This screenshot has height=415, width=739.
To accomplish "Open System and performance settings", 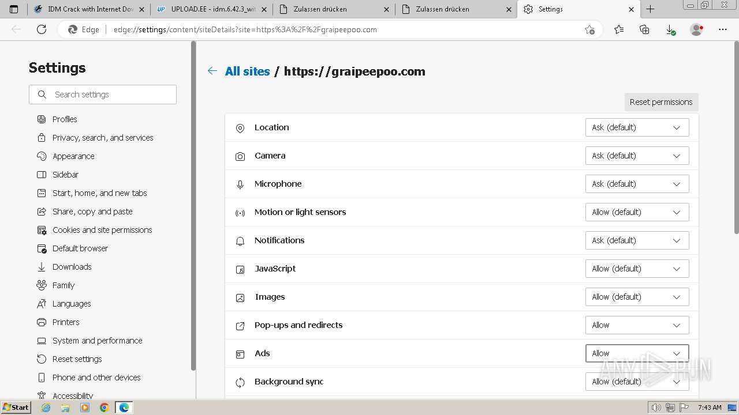I will (x=98, y=341).
